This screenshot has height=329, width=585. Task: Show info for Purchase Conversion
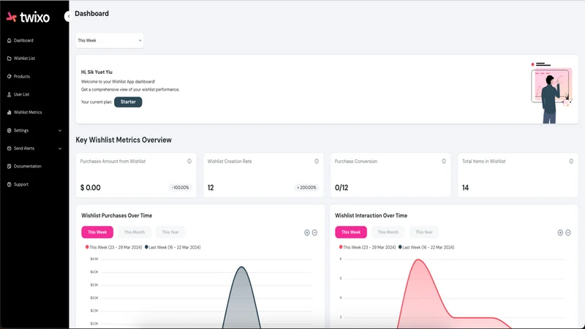444,161
